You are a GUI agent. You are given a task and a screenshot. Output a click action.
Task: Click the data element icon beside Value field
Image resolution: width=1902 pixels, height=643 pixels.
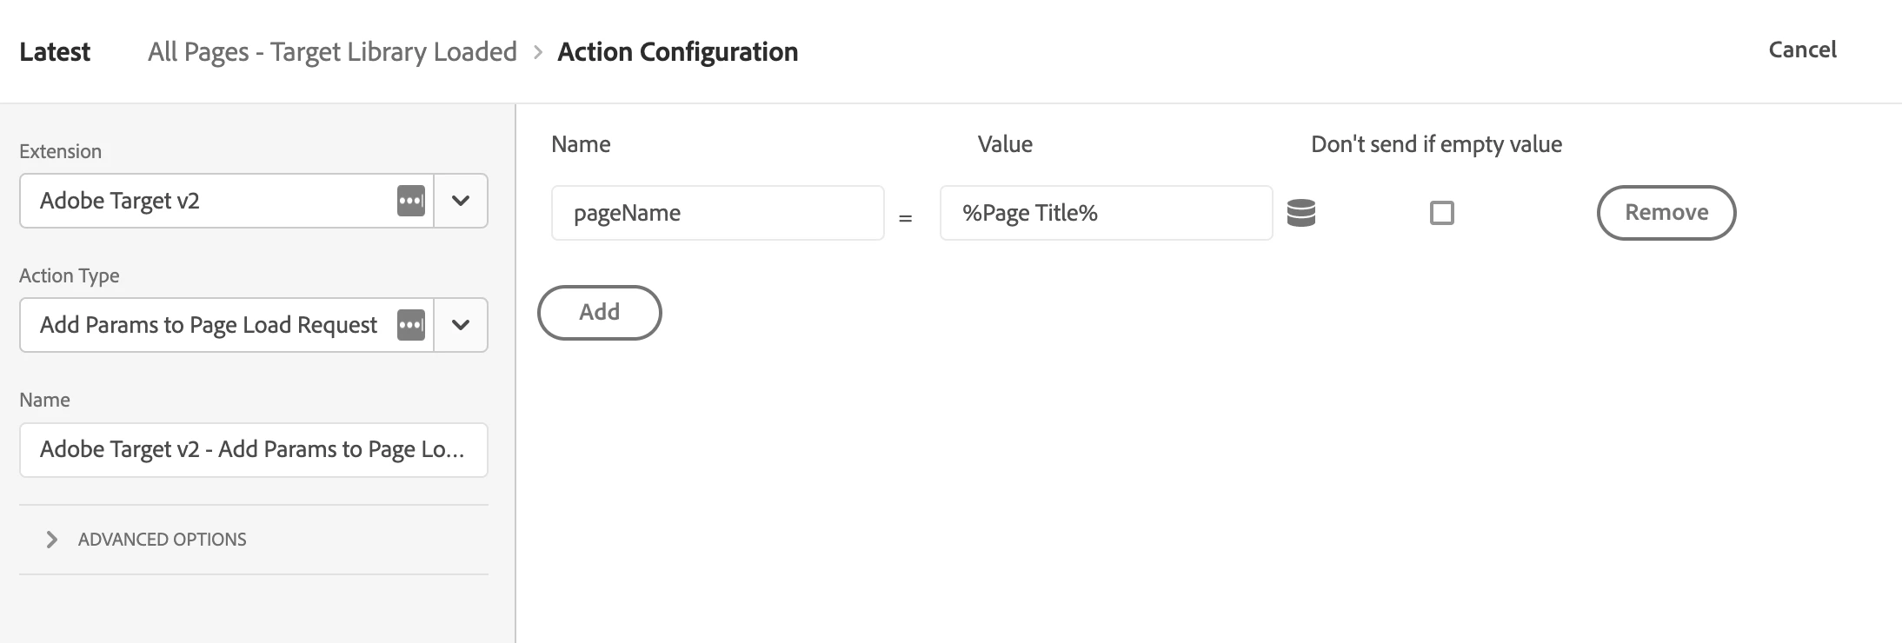[1300, 213]
